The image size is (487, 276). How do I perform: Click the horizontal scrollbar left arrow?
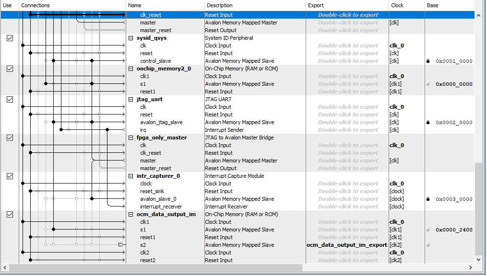5,267
